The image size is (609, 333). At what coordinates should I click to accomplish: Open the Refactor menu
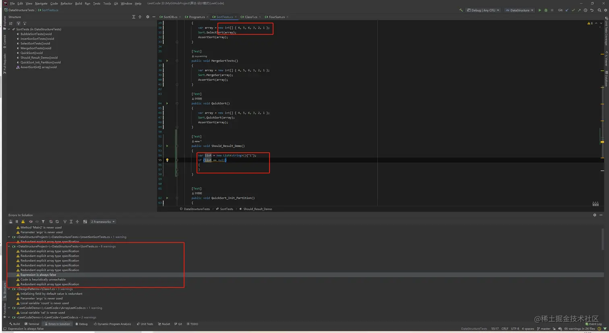tap(66, 4)
